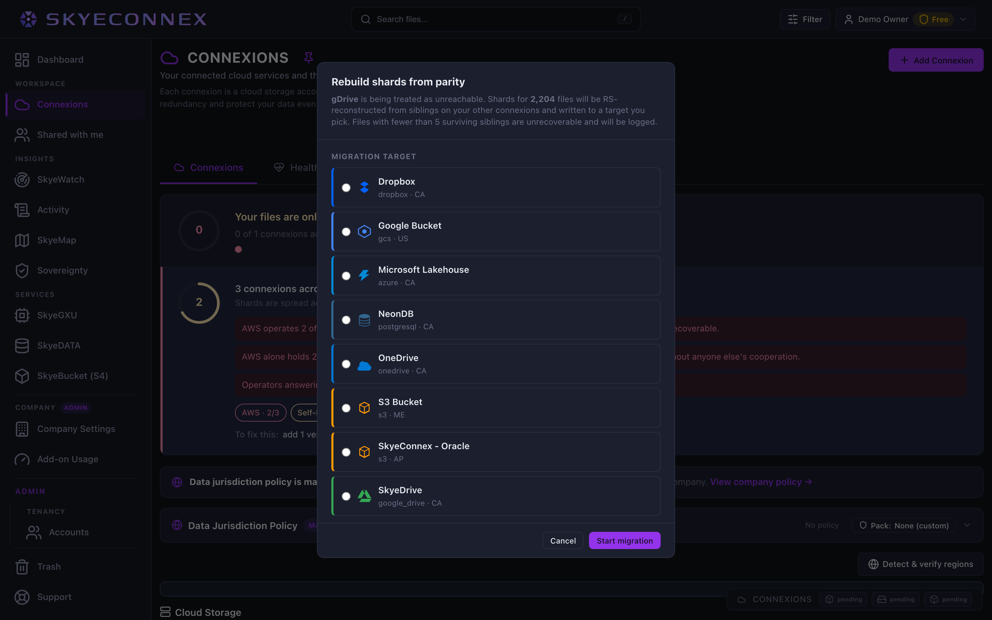Click the Accounts people icon

(x=34, y=532)
